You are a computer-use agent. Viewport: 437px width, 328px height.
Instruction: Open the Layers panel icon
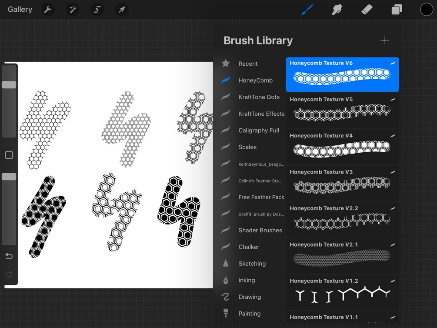tap(397, 10)
